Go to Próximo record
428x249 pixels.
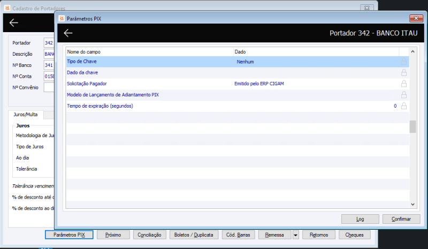113,235
